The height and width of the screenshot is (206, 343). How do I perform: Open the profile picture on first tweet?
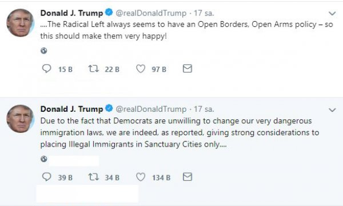click(x=21, y=23)
